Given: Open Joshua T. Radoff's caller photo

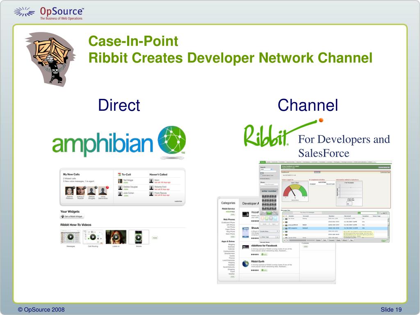Looking at the screenshot, I should tap(81, 191).
